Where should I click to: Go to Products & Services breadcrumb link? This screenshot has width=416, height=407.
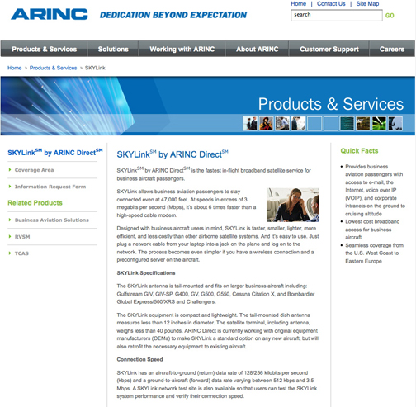[53, 68]
